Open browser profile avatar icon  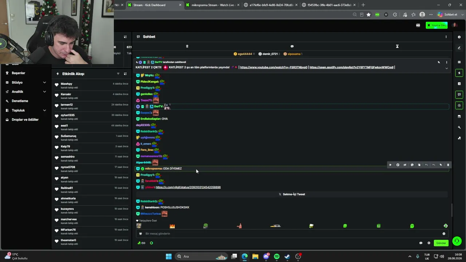[x=422, y=15]
